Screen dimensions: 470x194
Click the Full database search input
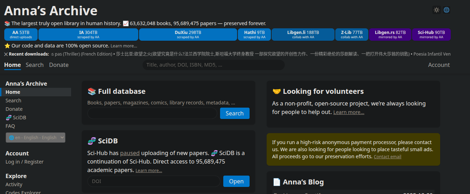152,113
